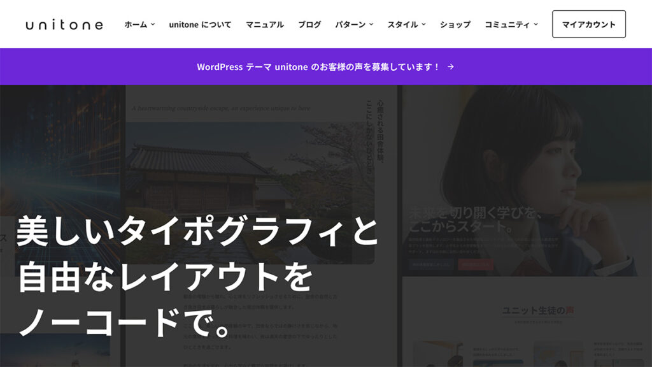Go to unitone について page
Screen dimensions: 652x367
click(200, 25)
